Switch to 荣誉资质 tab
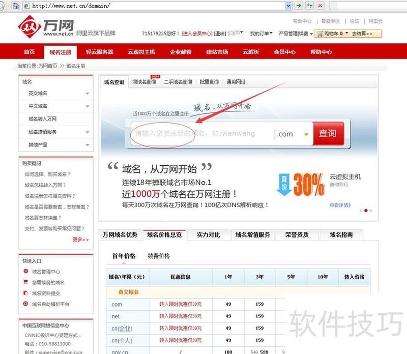407x354 pixels. coord(297,235)
